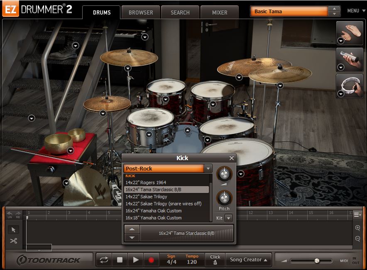
Task: Toggle loop playback
Action: [104, 260]
